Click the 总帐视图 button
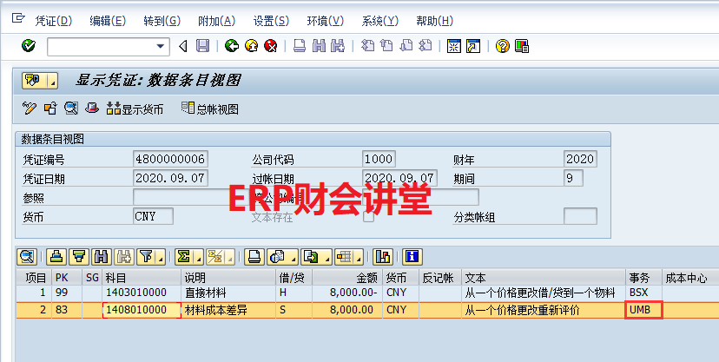 tap(209, 109)
